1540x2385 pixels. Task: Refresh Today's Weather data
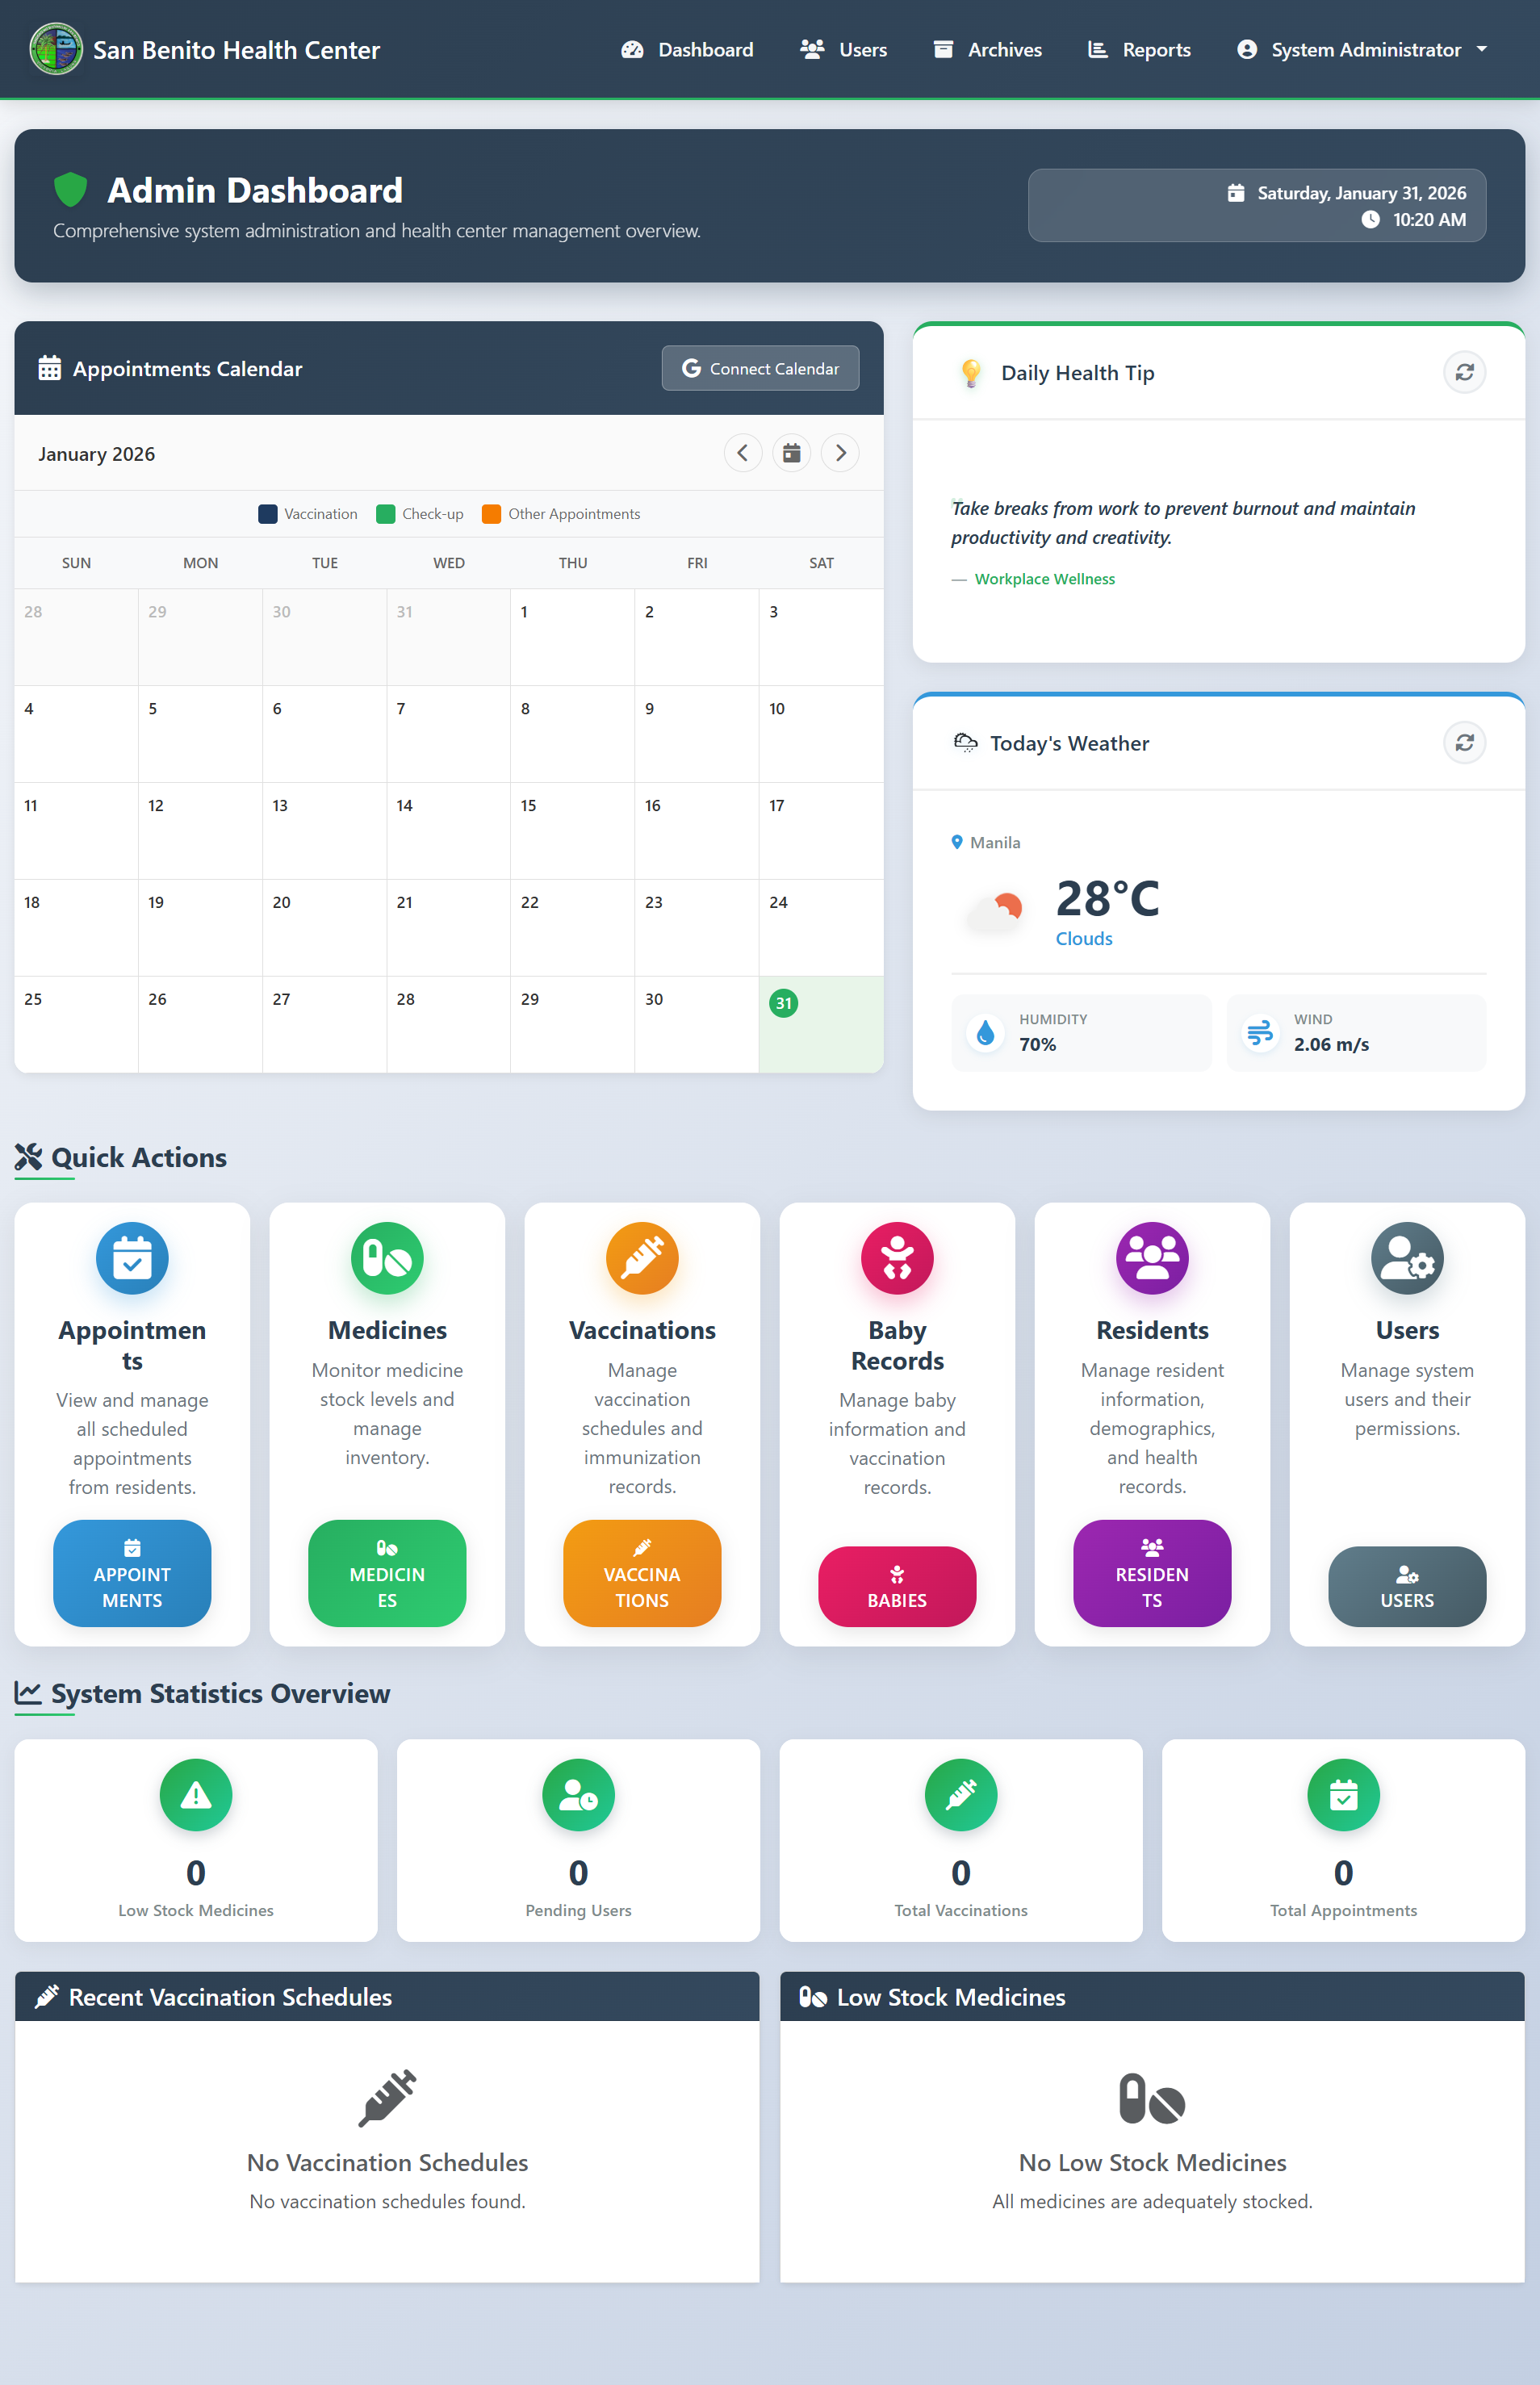click(x=1464, y=743)
